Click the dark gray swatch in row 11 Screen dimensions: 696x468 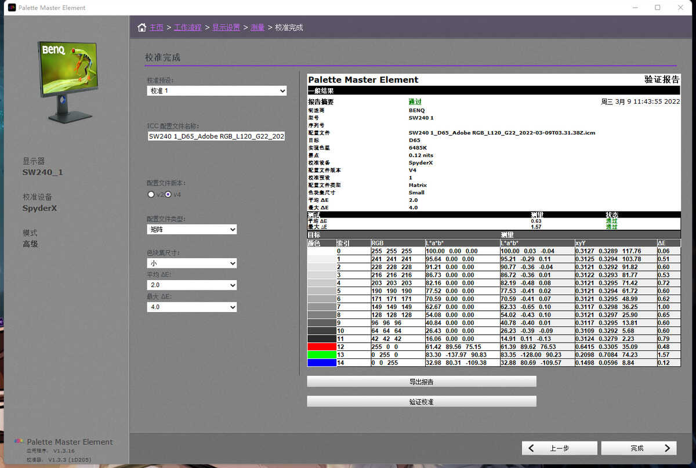click(322, 338)
